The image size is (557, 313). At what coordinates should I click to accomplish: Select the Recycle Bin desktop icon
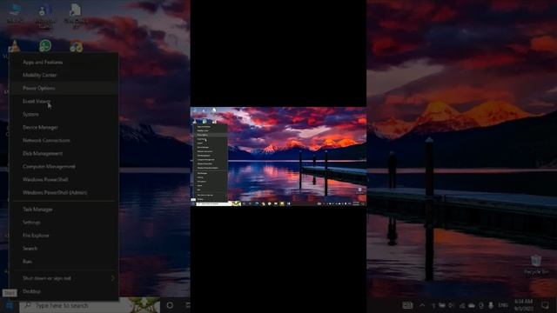[x=536, y=265]
